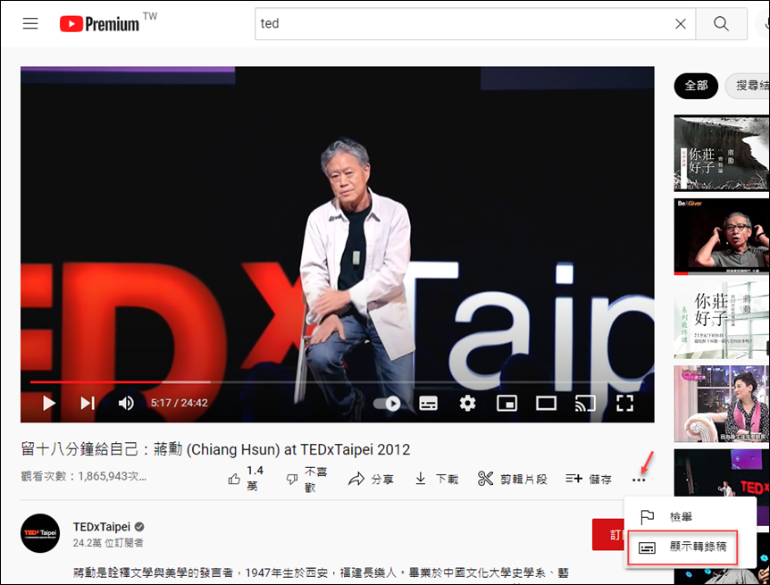Viewport: 770px width, 585px height.
Task: Switch to miniplayer mode
Action: pos(506,404)
